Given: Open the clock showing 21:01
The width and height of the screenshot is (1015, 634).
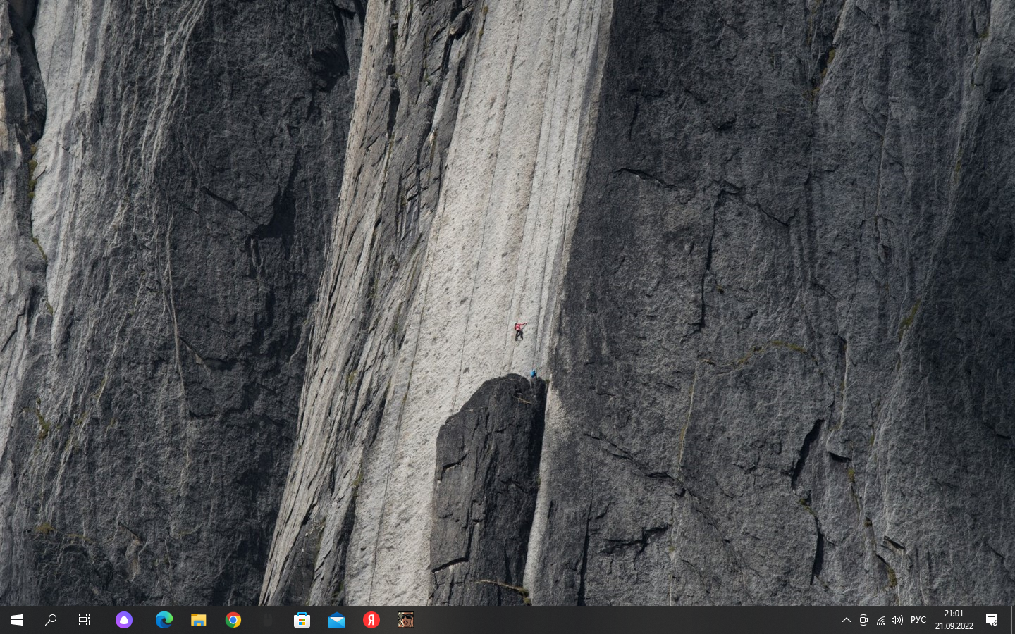Looking at the screenshot, I should (954, 620).
